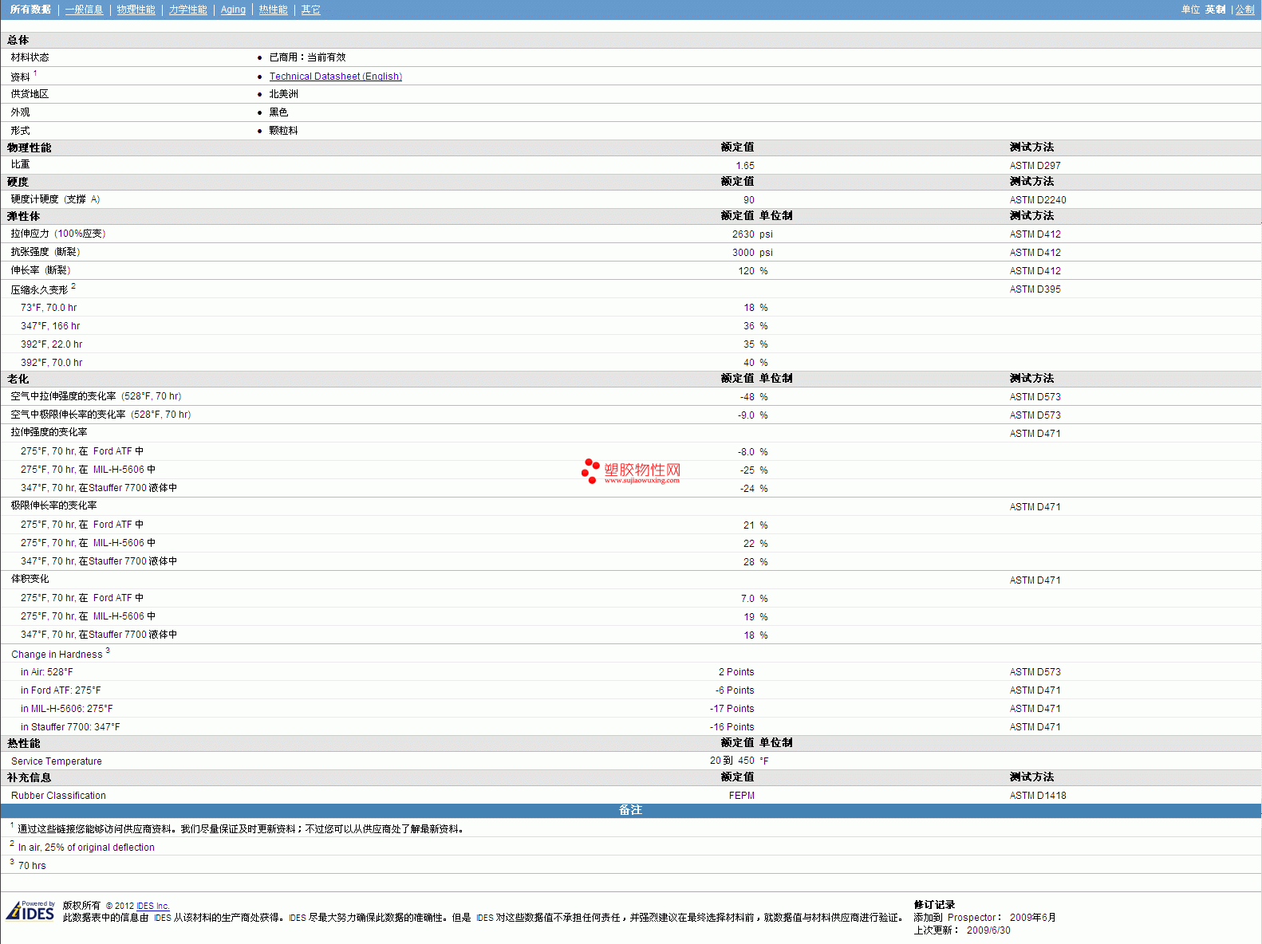Open the Technical Datasheet (English) link
This screenshot has height=944, width=1262.
(x=335, y=77)
